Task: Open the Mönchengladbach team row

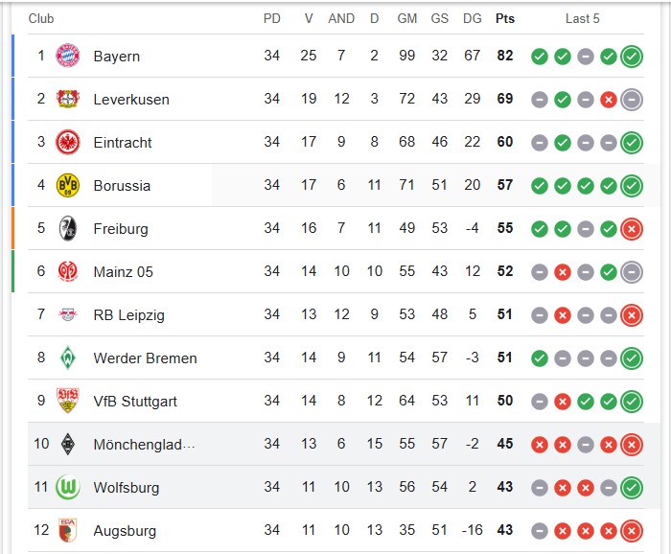Action: pyautogui.click(x=335, y=444)
